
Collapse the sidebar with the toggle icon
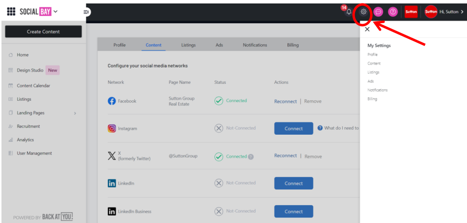pyautogui.click(x=86, y=12)
